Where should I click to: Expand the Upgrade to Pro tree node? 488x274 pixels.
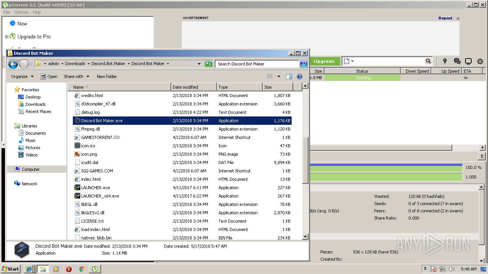tap(6, 37)
